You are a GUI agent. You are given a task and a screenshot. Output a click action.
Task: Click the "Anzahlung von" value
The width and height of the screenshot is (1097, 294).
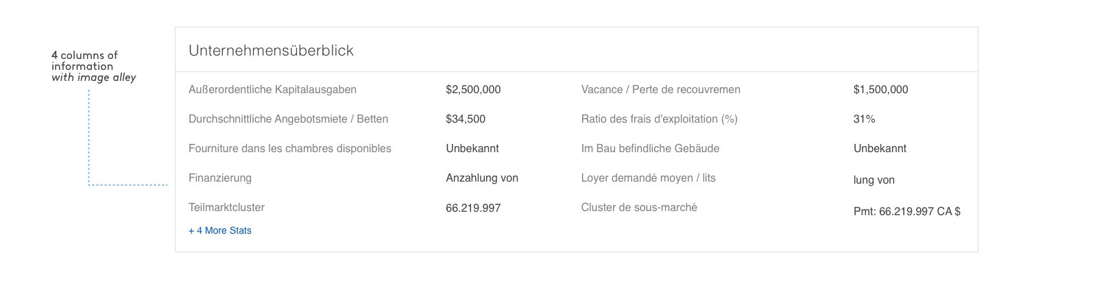[482, 178]
